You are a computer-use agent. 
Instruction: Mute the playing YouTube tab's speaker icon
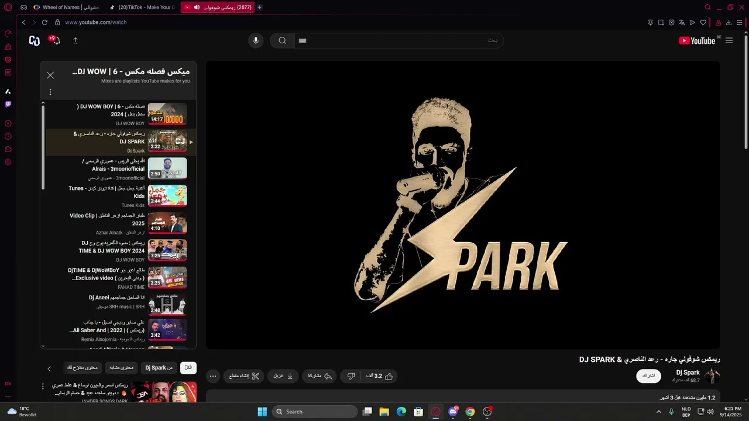(x=197, y=7)
